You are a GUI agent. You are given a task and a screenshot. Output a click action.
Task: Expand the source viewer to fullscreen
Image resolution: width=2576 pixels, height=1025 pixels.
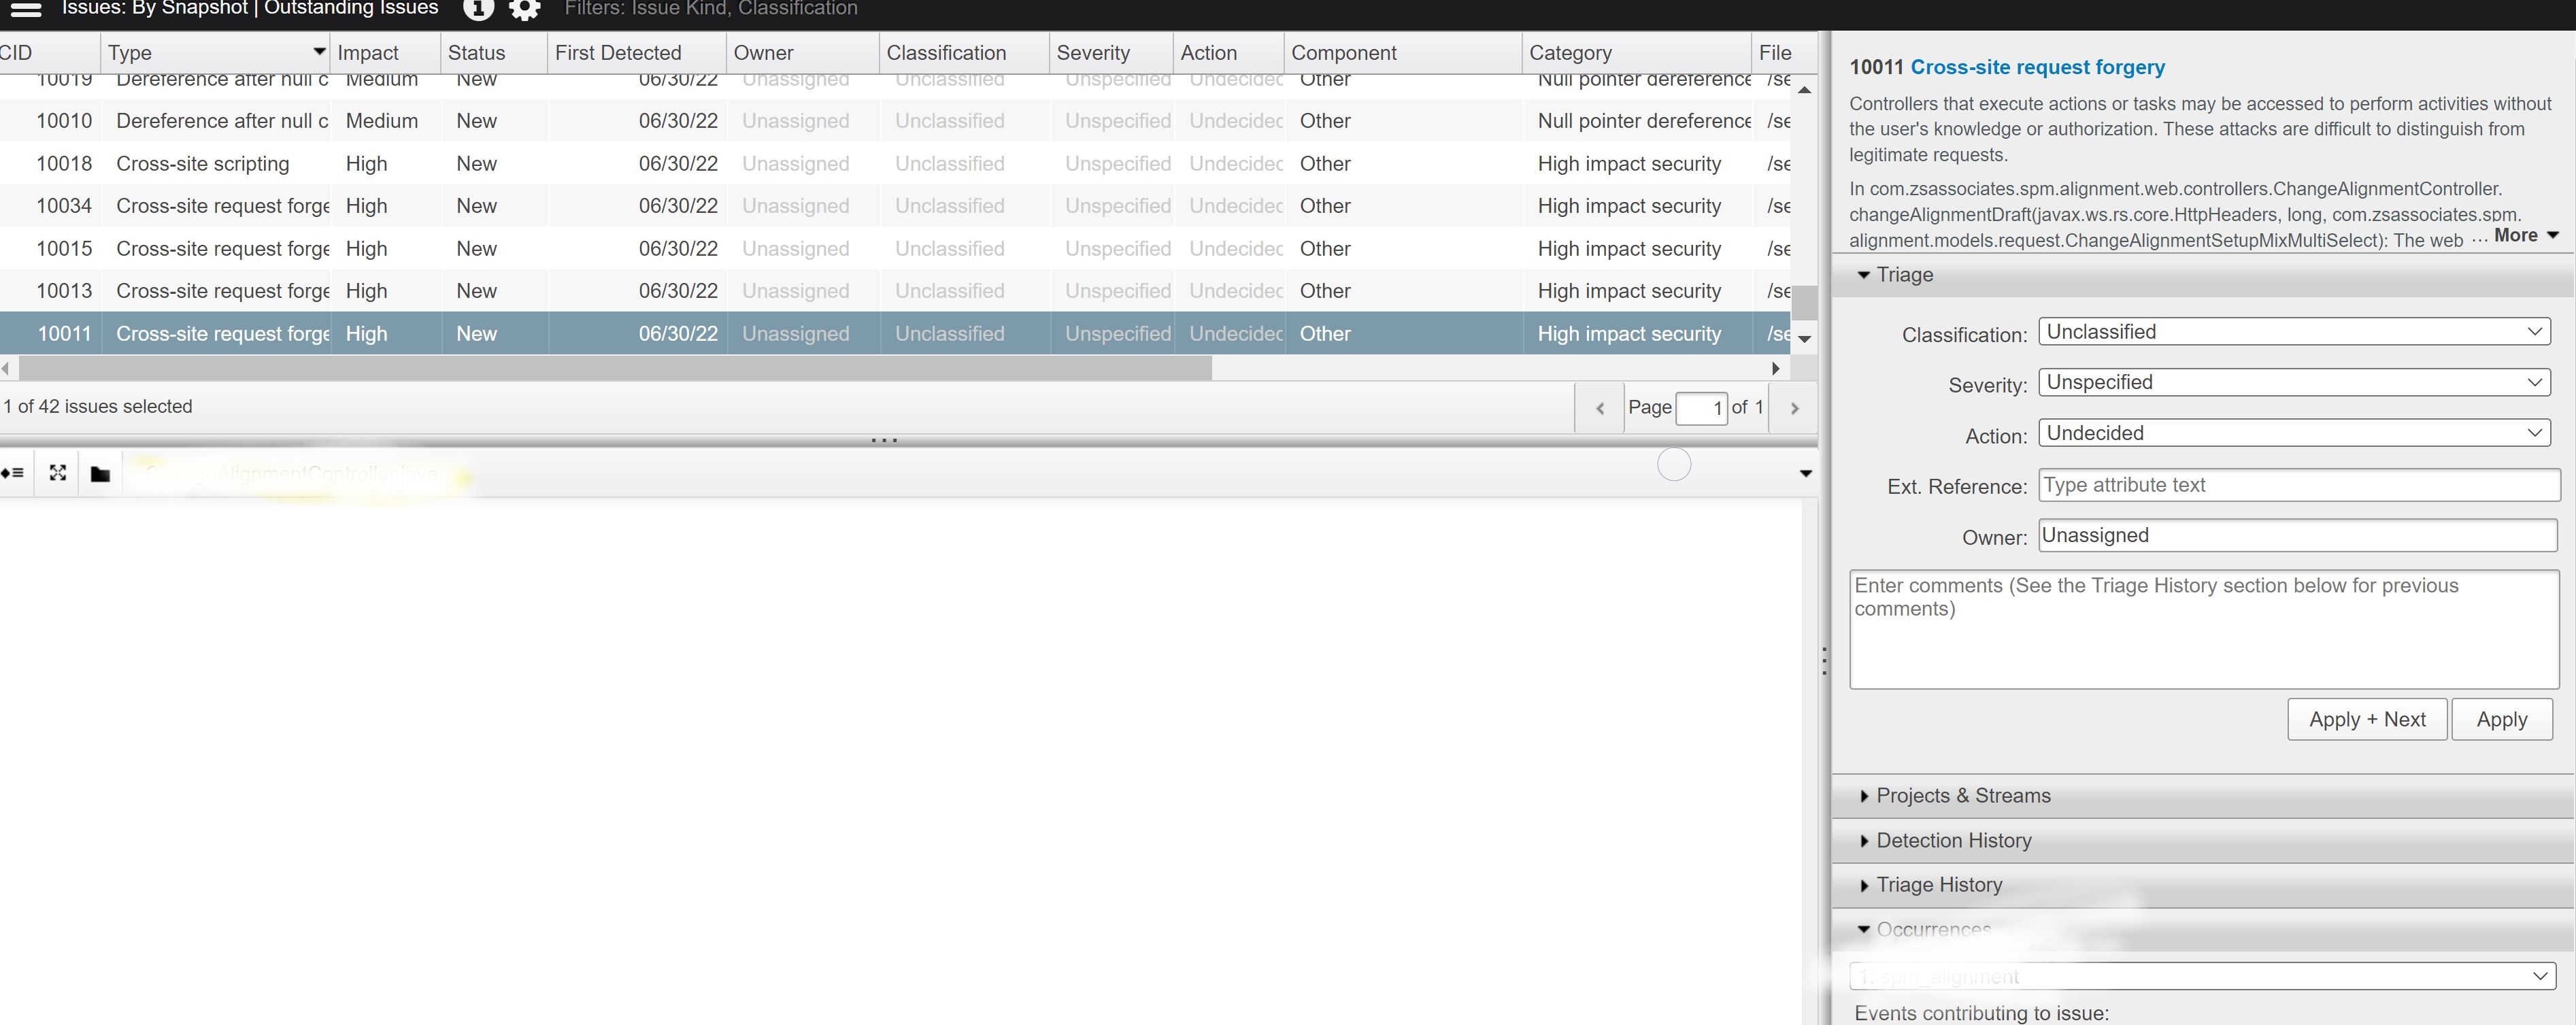(x=57, y=472)
